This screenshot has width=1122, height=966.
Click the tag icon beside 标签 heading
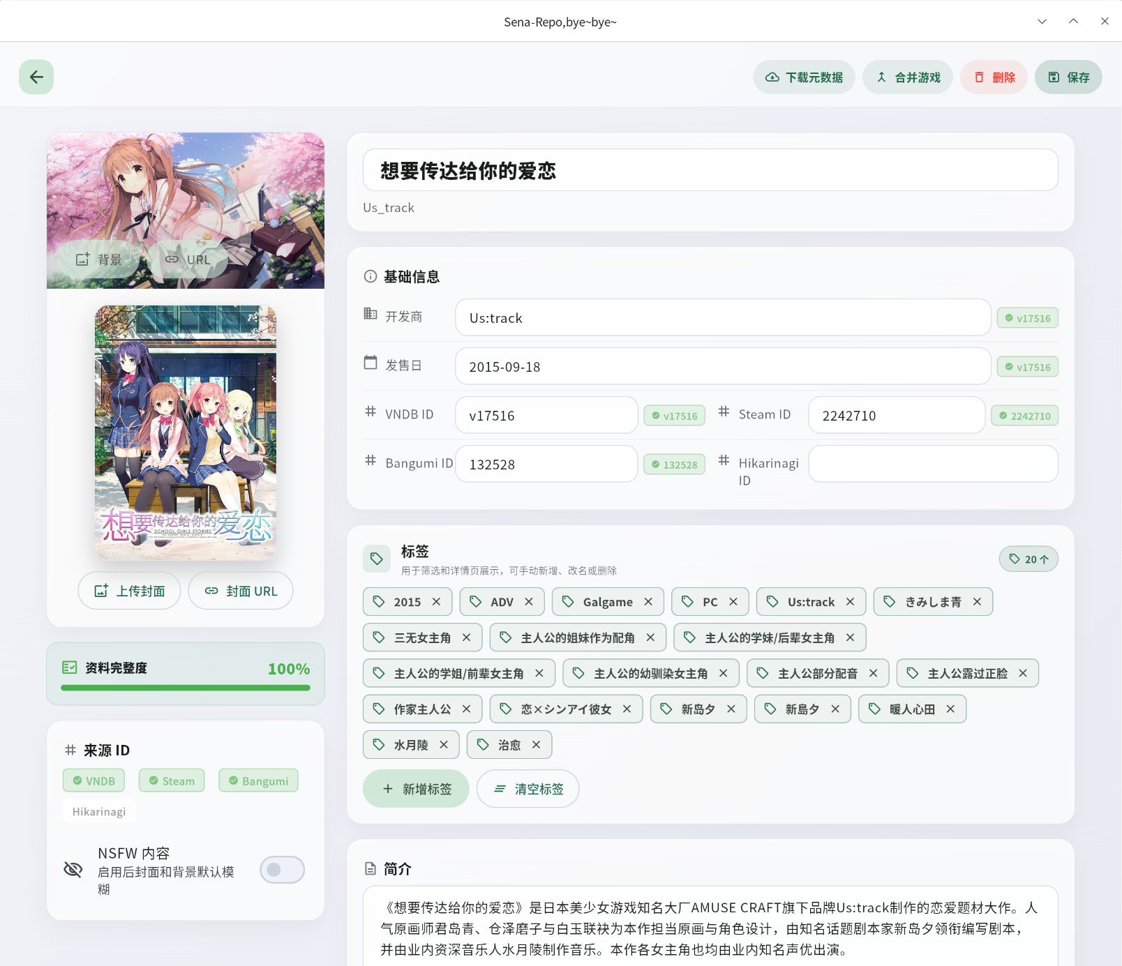coord(376,559)
